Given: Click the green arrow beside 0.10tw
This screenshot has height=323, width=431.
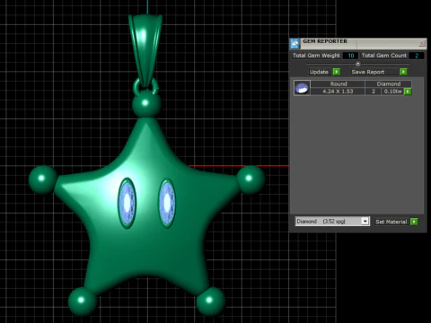Looking at the screenshot, I should coord(408,92).
